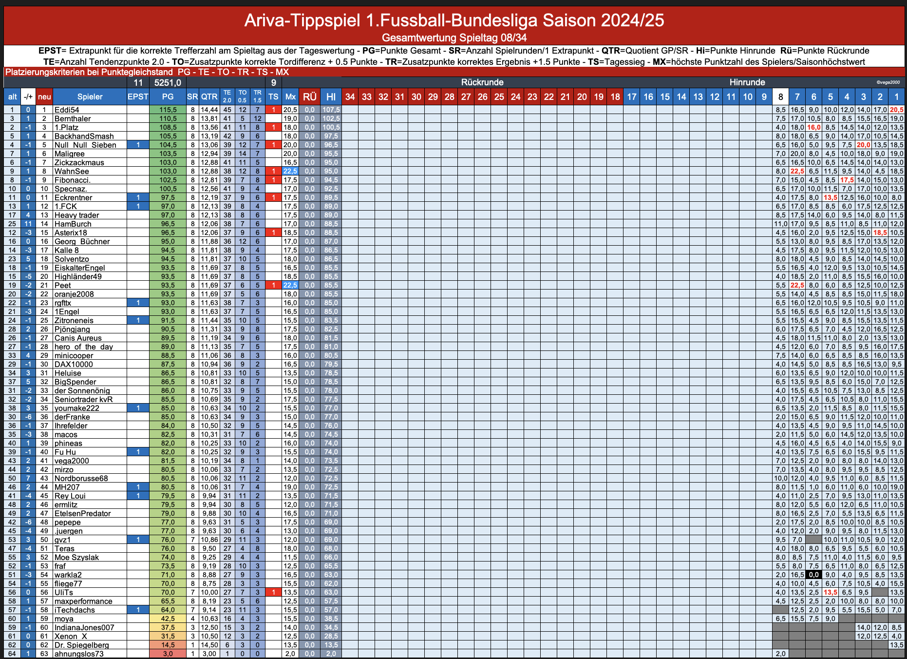
Task: Click the Rückrunde section label
Action: pyautogui.click(x=482, y=82)
